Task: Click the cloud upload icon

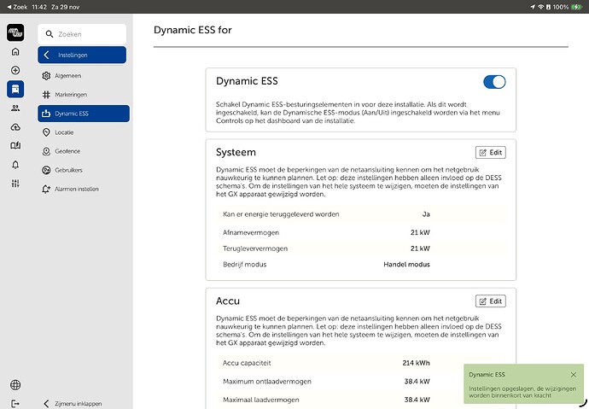Action: (15, 127)
